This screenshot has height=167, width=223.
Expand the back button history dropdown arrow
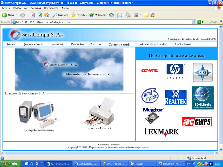[x=16, y=15]
